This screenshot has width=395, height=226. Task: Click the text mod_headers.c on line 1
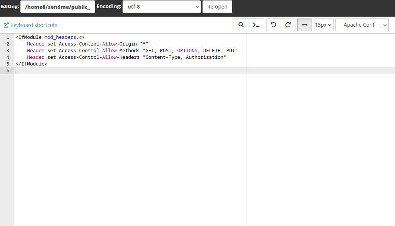[63, 37]
